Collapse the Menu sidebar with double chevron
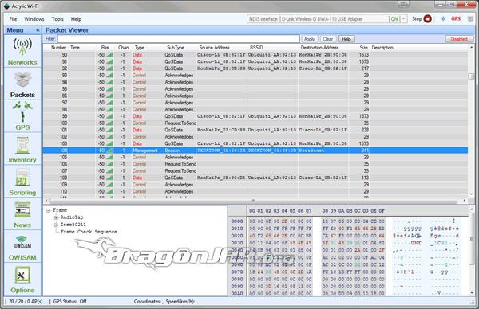 point(38,30)
